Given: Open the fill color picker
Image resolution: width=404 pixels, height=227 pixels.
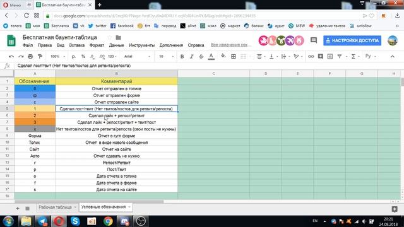Looking at the screenshot, I should [x=223, y=56].
